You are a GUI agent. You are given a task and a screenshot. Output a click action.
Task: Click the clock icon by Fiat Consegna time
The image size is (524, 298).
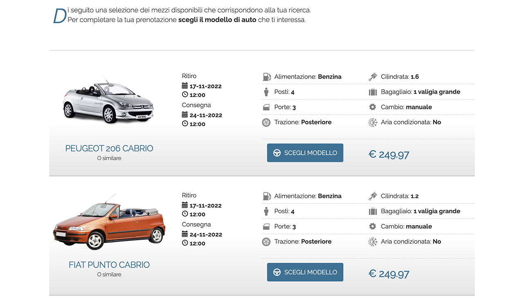185,243
